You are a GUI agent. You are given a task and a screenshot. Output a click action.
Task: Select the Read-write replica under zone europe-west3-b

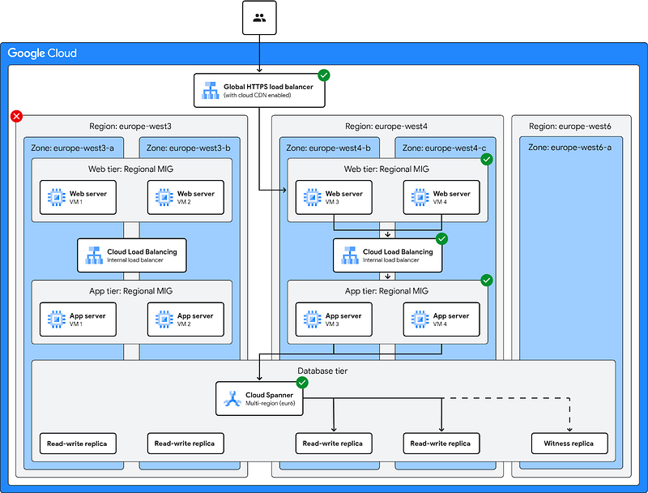(185, 444)
